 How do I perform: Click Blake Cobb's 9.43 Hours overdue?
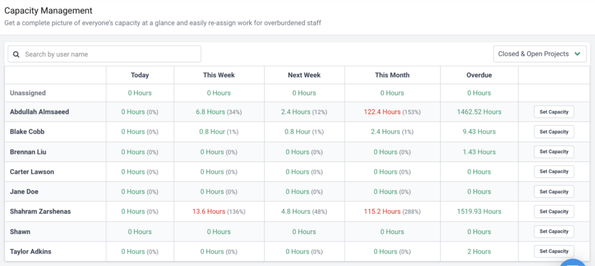479,132
